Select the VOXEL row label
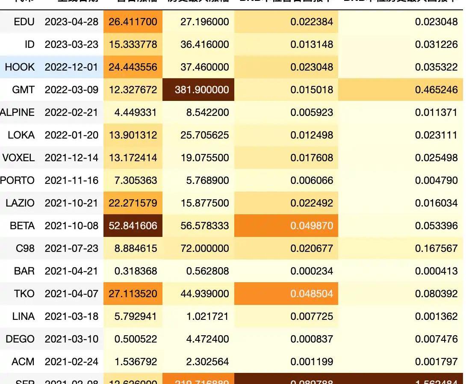 18,157
